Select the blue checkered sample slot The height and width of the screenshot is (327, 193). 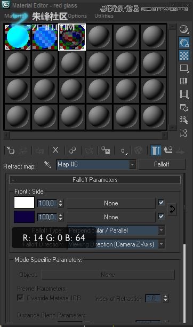point(45,37)
